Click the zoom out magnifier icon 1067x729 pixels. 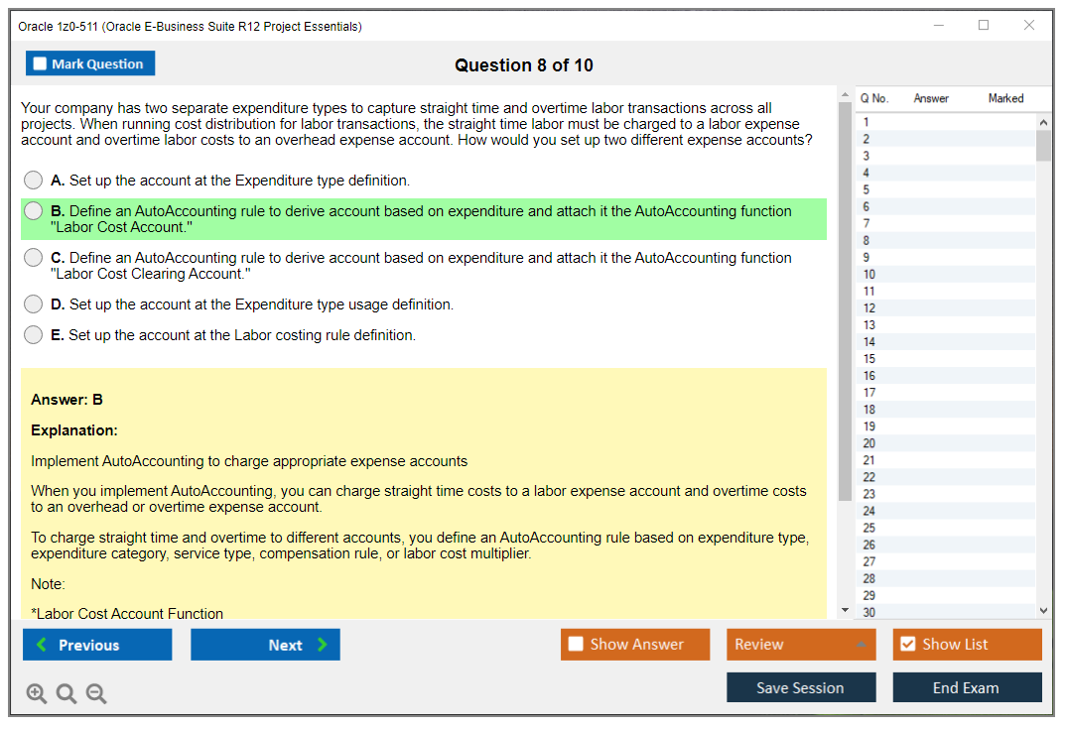click(96, 694)
